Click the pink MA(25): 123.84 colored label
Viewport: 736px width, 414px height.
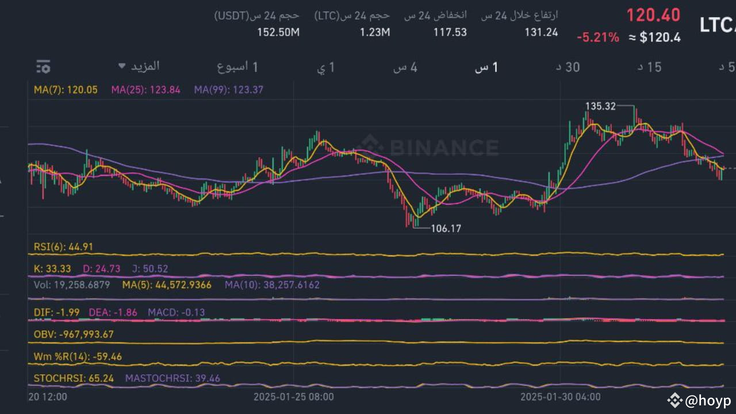pos(145,90)
